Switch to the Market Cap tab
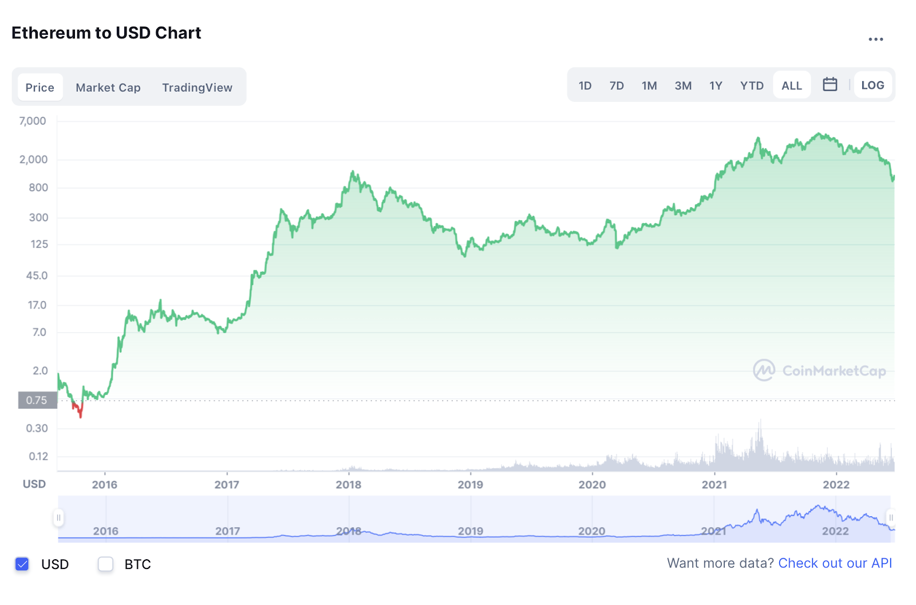916x605 pixels. click(108, 88)
